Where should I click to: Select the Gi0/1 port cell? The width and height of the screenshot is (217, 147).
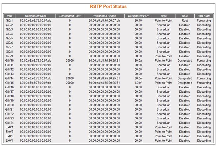9,20
